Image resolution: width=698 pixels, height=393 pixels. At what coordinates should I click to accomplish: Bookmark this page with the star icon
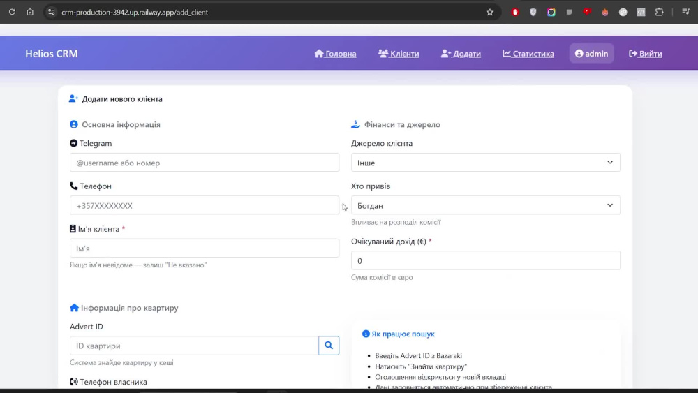(x=490, y=12)
